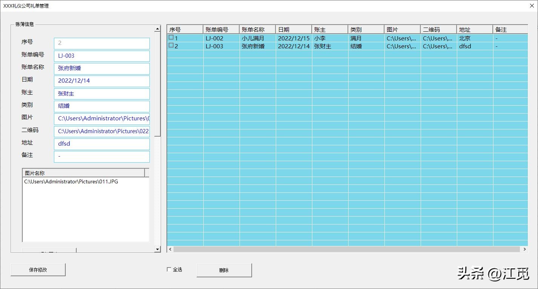Click the horizontal scrollbar track of table

pyautogui.click(x=347, y=249)
